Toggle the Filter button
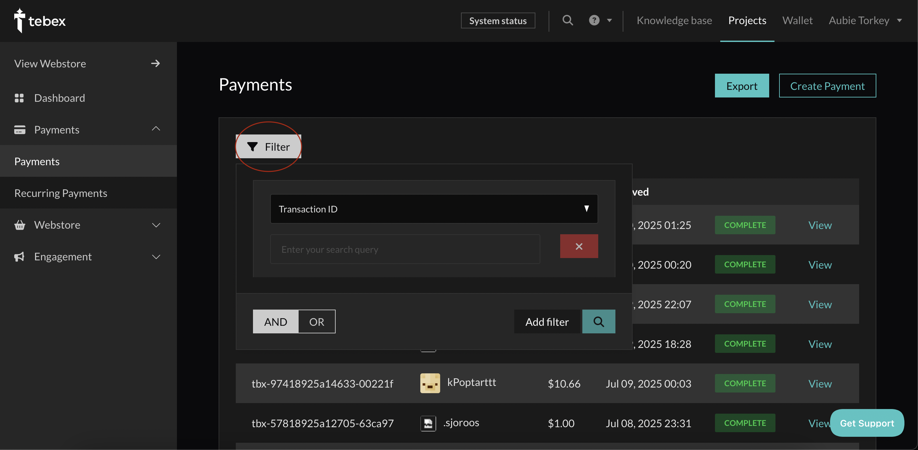Viewport: 918px width, 450px height. 268,147
